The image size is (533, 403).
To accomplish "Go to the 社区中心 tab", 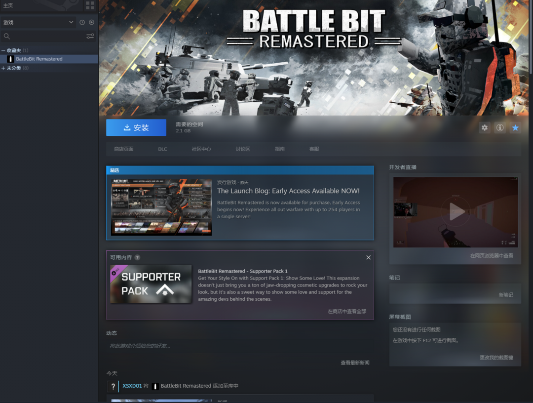I will tap(201, 149).
